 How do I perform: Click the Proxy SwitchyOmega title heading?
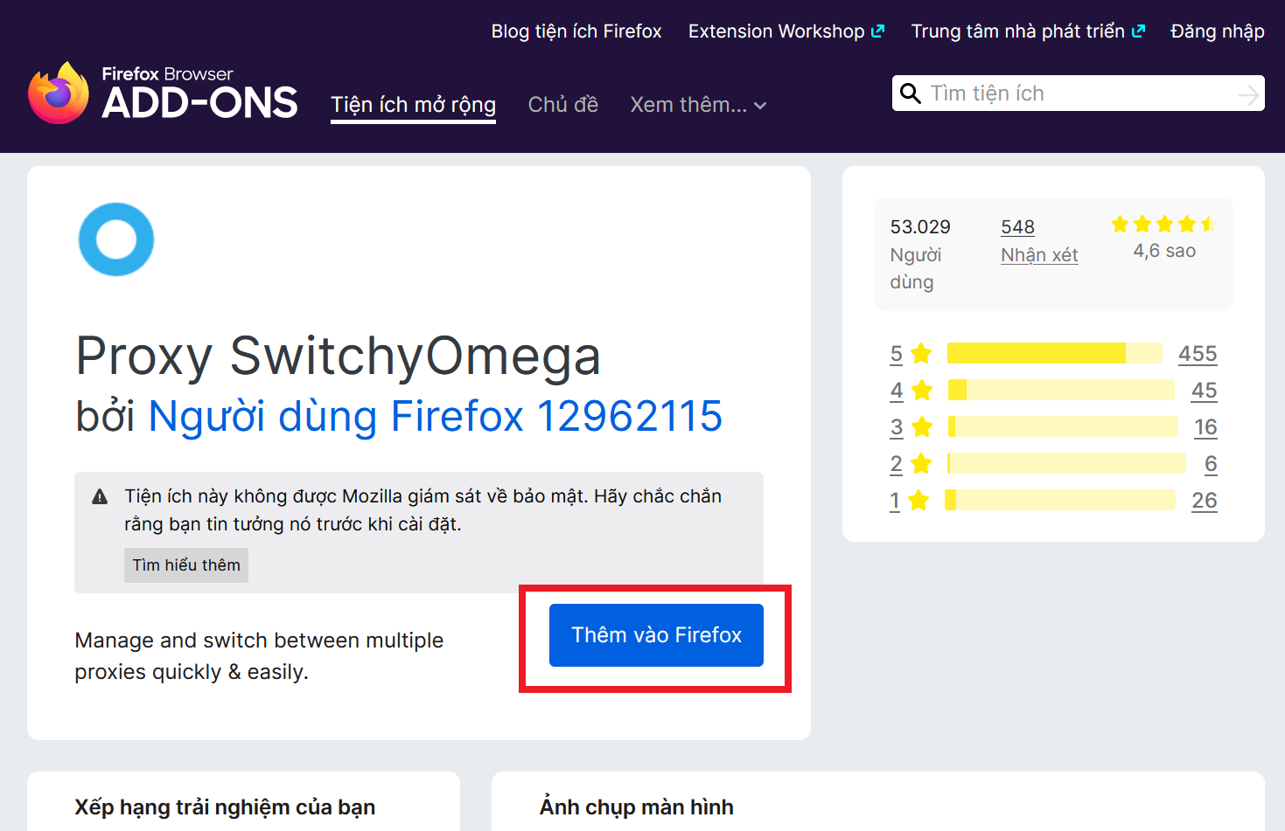(x=339, y=357)
